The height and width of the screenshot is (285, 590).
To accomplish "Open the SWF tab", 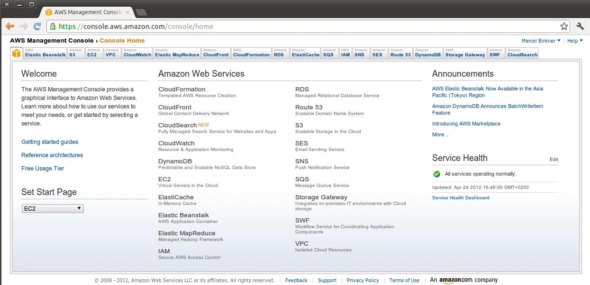I will (496, 53).
